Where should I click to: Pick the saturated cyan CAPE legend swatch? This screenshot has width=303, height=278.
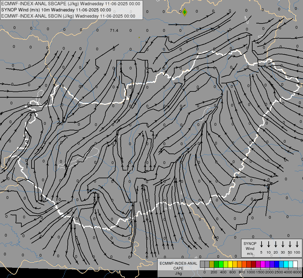point(286,264)
